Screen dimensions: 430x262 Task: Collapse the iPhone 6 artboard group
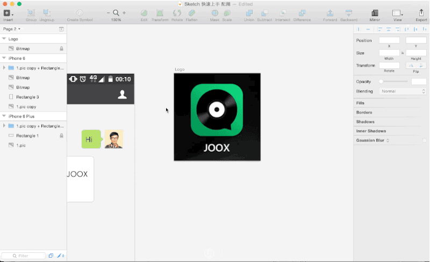pyautogui.click(x=4, y=58)
